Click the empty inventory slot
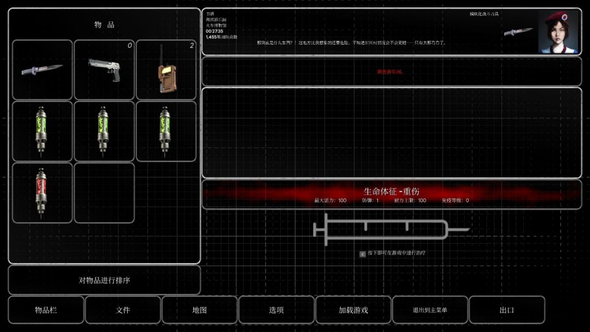The height and width of the screenshot is (332, 590). pos(104,193)
